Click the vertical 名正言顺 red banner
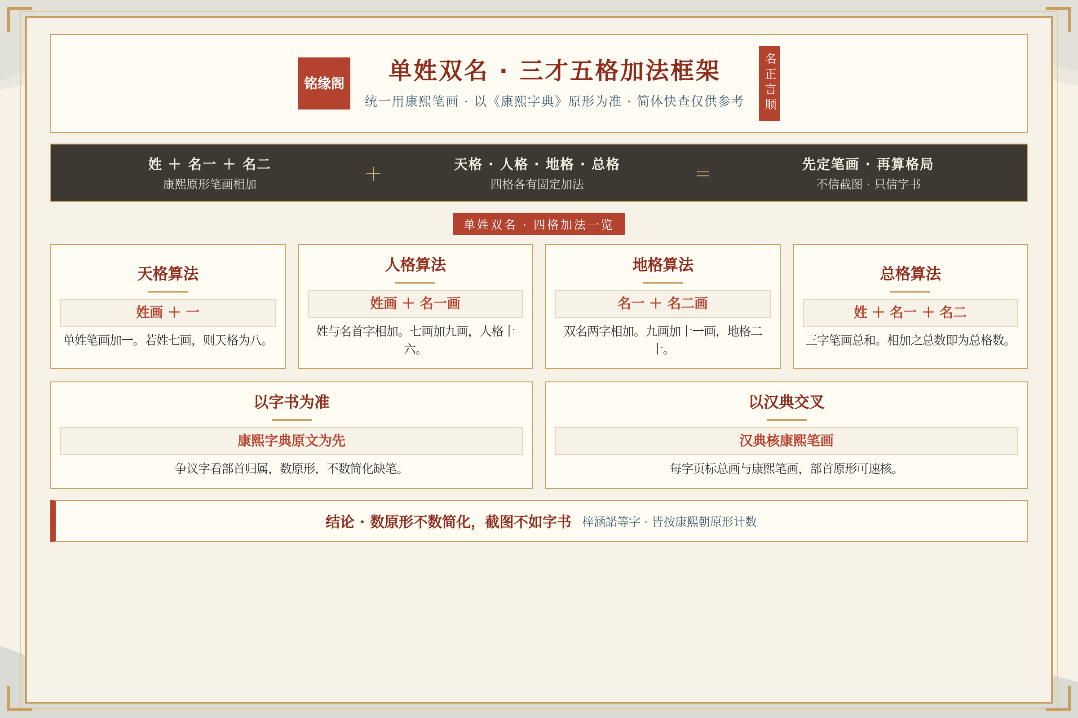 pyautogui.click(x=769, y=83)
